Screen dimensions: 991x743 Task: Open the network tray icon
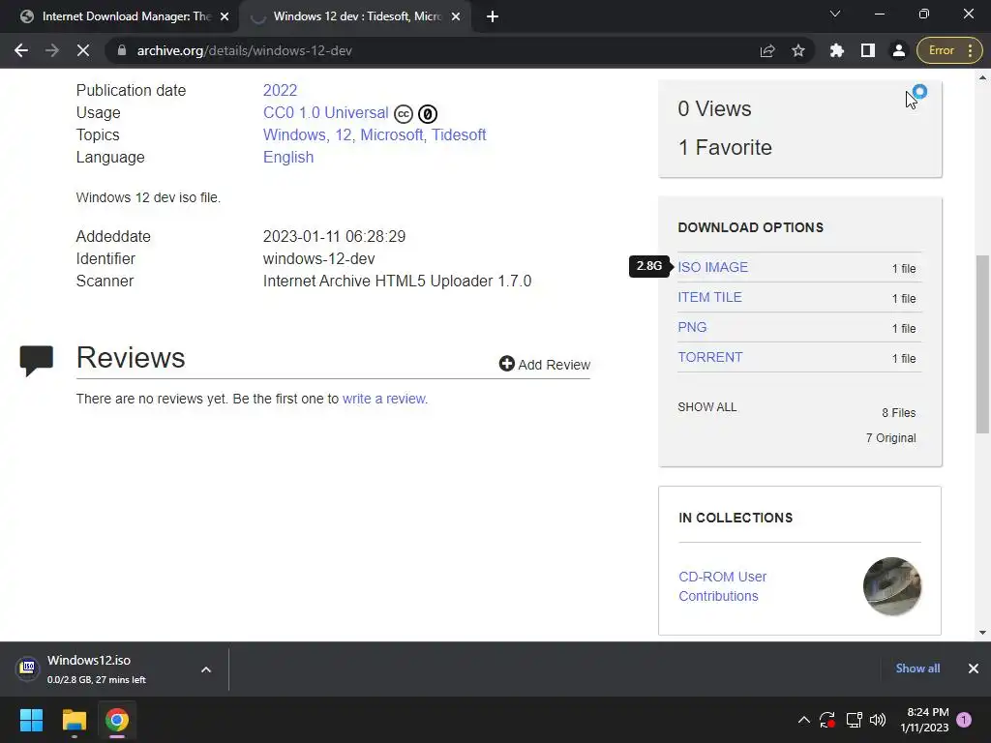(854, 720)
